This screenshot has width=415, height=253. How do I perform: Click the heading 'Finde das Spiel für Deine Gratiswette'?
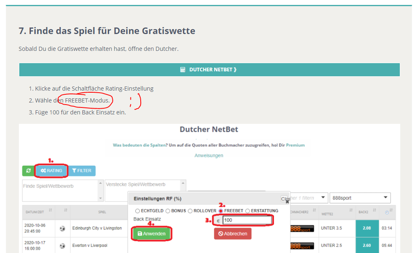[112, 31]
